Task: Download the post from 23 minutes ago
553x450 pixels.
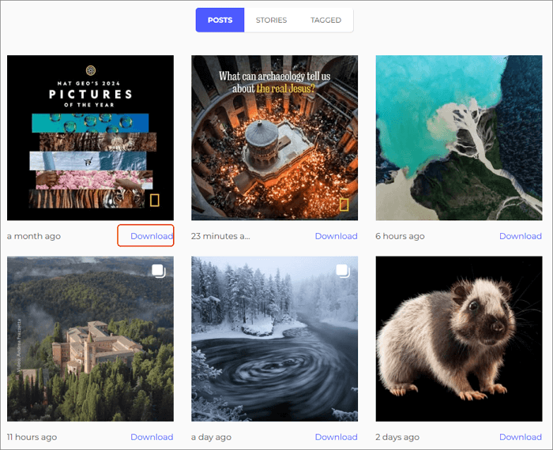Action: pos(336,236)
